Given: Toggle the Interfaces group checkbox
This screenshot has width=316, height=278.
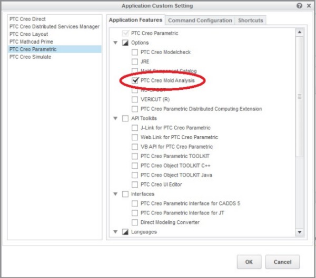Looking at the screenshot, I should coord(125,194).
